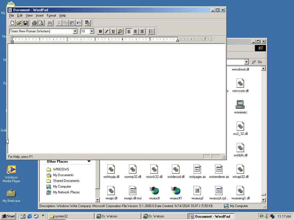This screenshot has height=220, width=294.
Task: Select the wmvcore.dll file icon
Action: point(240,83)
